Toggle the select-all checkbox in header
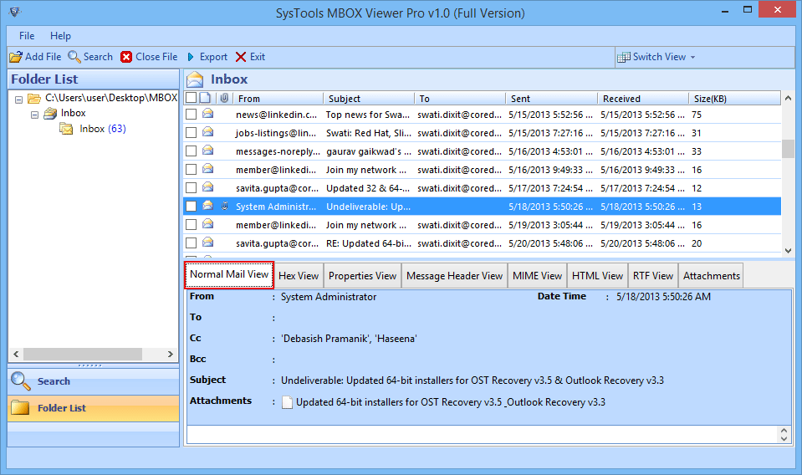 [x=191, y=98]
